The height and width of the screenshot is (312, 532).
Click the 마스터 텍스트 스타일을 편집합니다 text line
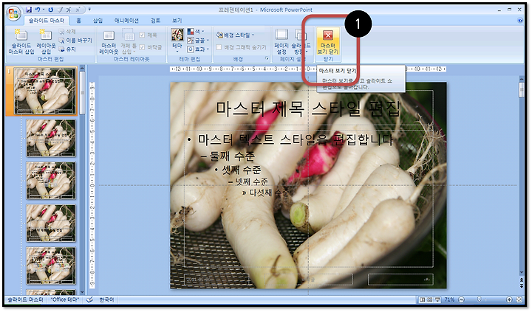pos(295,139)
